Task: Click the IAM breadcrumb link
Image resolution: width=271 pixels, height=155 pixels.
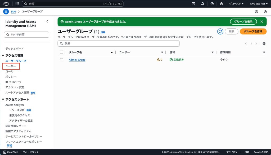Action: pyautogui.click(x=13, y=12)
